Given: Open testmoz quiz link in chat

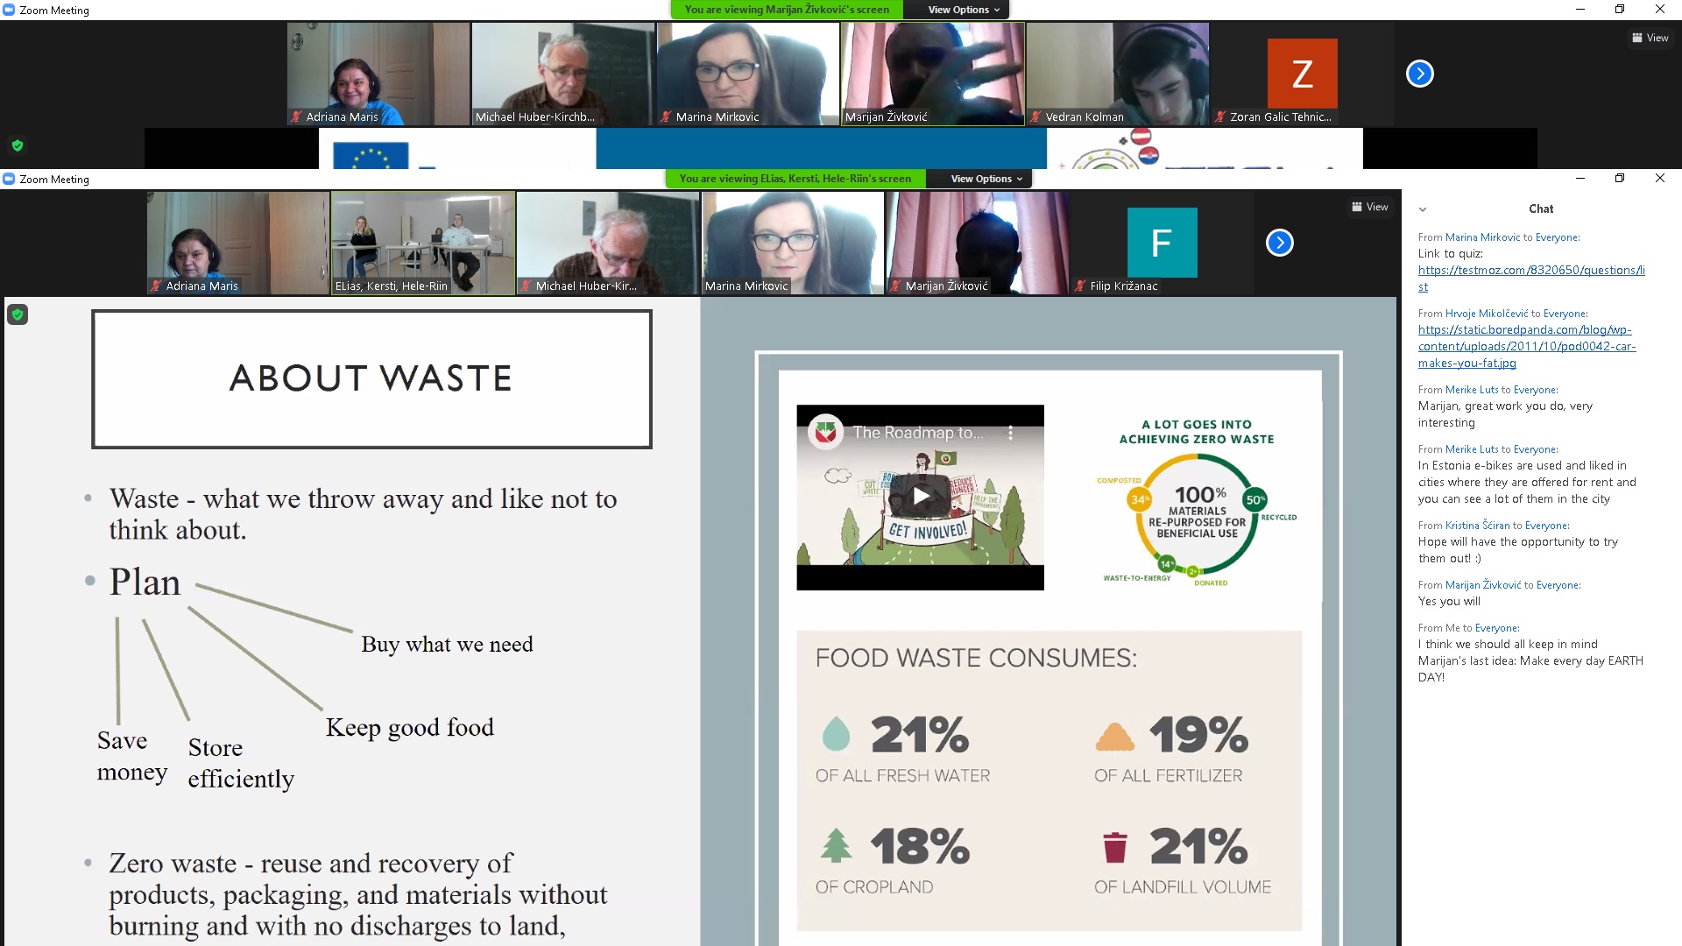Looking at the screenshot, I should (x=1531, y=279).
